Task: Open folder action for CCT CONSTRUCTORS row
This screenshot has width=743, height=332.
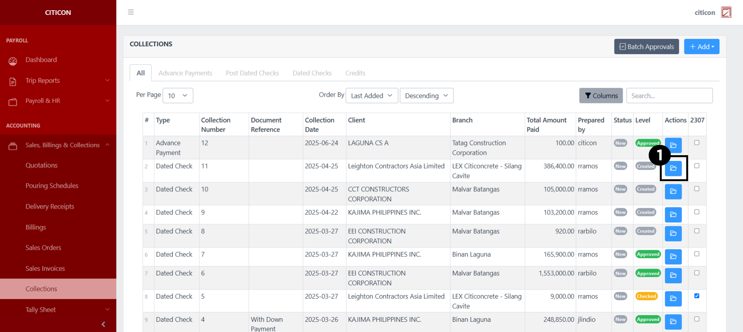Action: (673, 191)
